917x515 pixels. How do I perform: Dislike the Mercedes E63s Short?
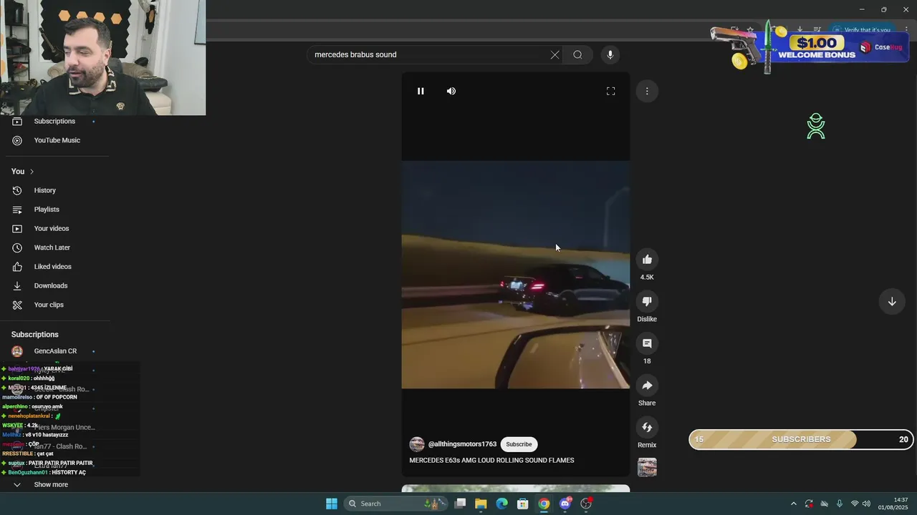coord(647,302)
